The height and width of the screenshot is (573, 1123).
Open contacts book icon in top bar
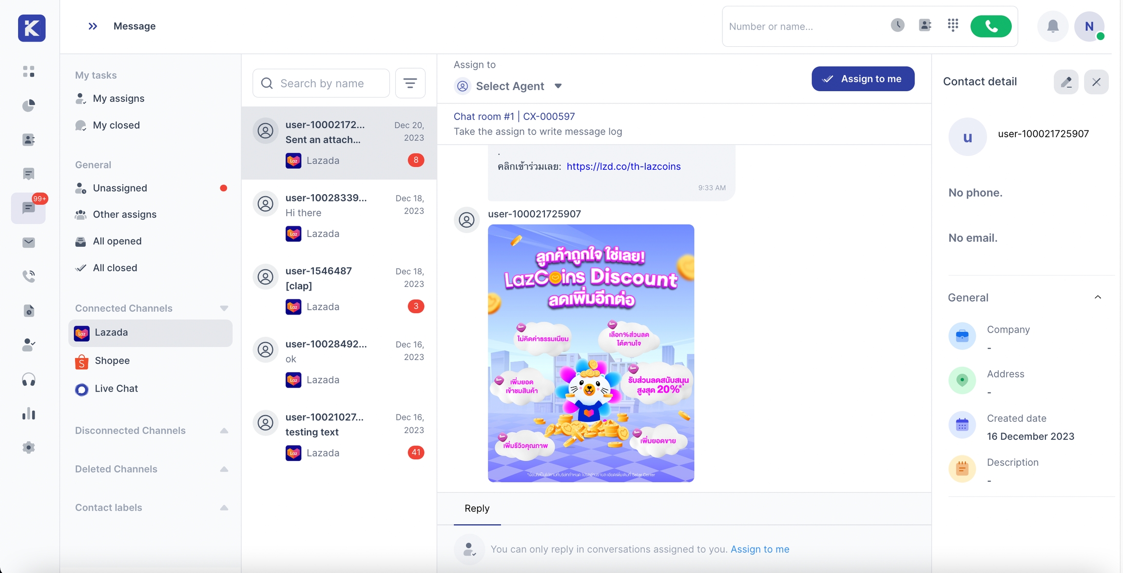pos(925,25)
